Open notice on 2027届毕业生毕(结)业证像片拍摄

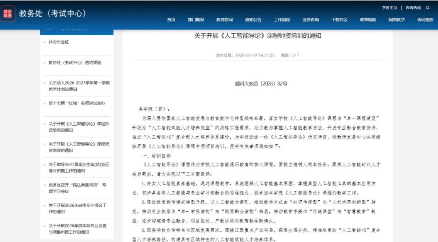79,167
